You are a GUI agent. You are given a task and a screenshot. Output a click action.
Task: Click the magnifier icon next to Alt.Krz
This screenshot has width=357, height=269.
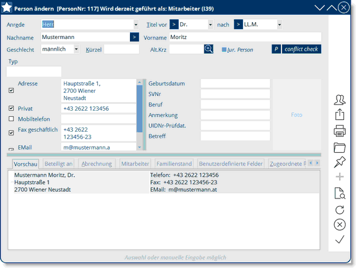[209, 49]
